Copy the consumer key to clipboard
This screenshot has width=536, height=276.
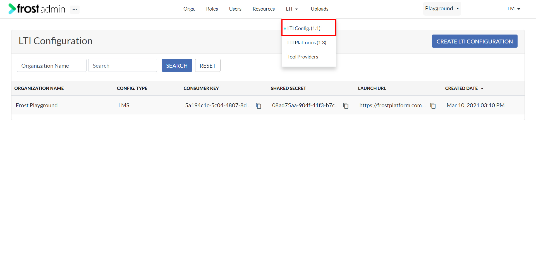pyautogui.click(x=258, y=106)
